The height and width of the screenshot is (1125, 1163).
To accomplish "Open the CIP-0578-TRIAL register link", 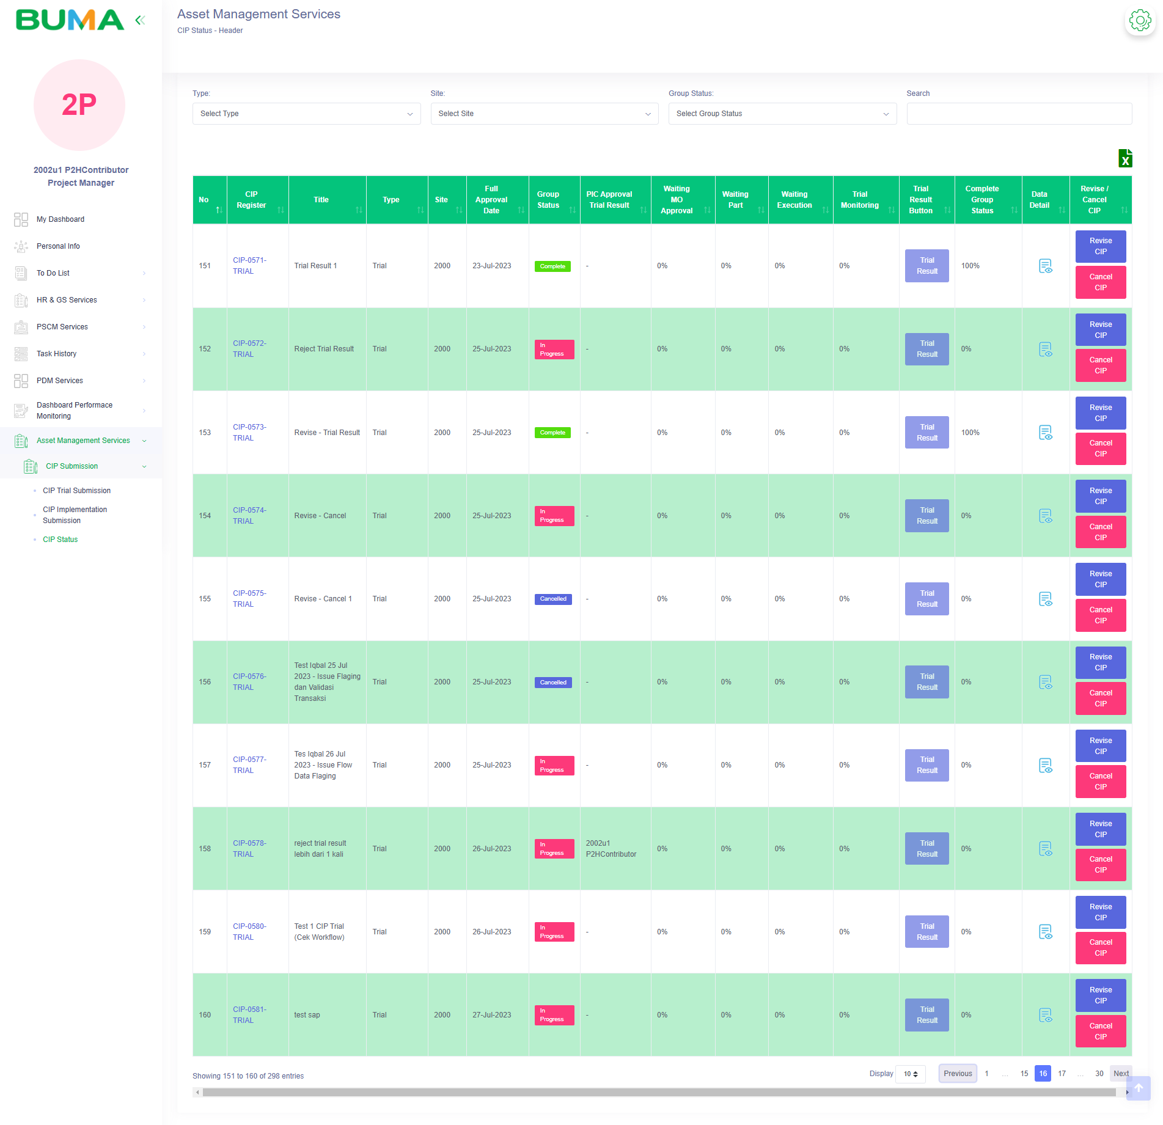I will pyautogui.click(x=249, y=849).
